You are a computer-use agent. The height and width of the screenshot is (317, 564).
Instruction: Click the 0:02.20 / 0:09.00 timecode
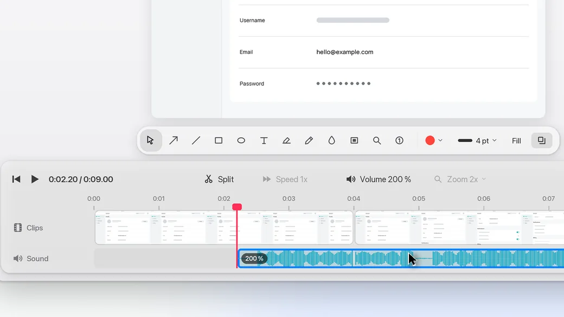[x=81, y=179]
